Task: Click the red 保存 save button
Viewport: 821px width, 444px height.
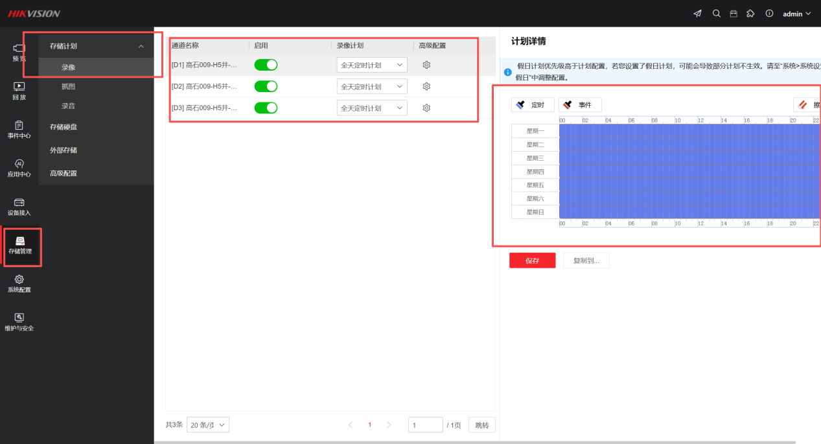Action: [532, 261]
